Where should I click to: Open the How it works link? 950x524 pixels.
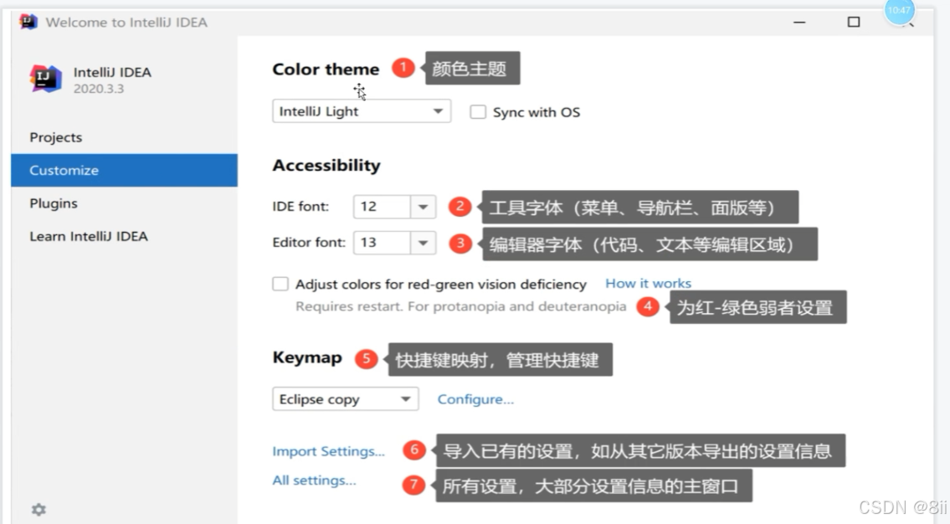pyautogui.click(x=649, y=283)
